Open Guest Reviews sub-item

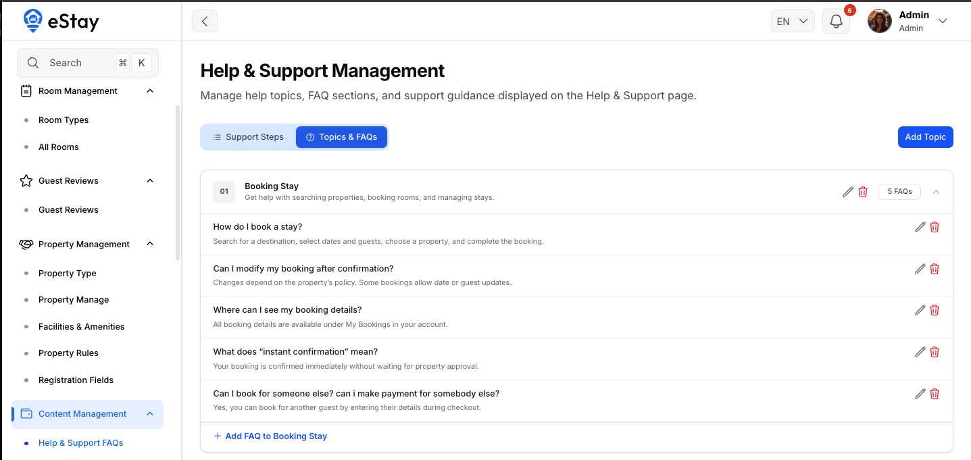(x=68, y=209)
